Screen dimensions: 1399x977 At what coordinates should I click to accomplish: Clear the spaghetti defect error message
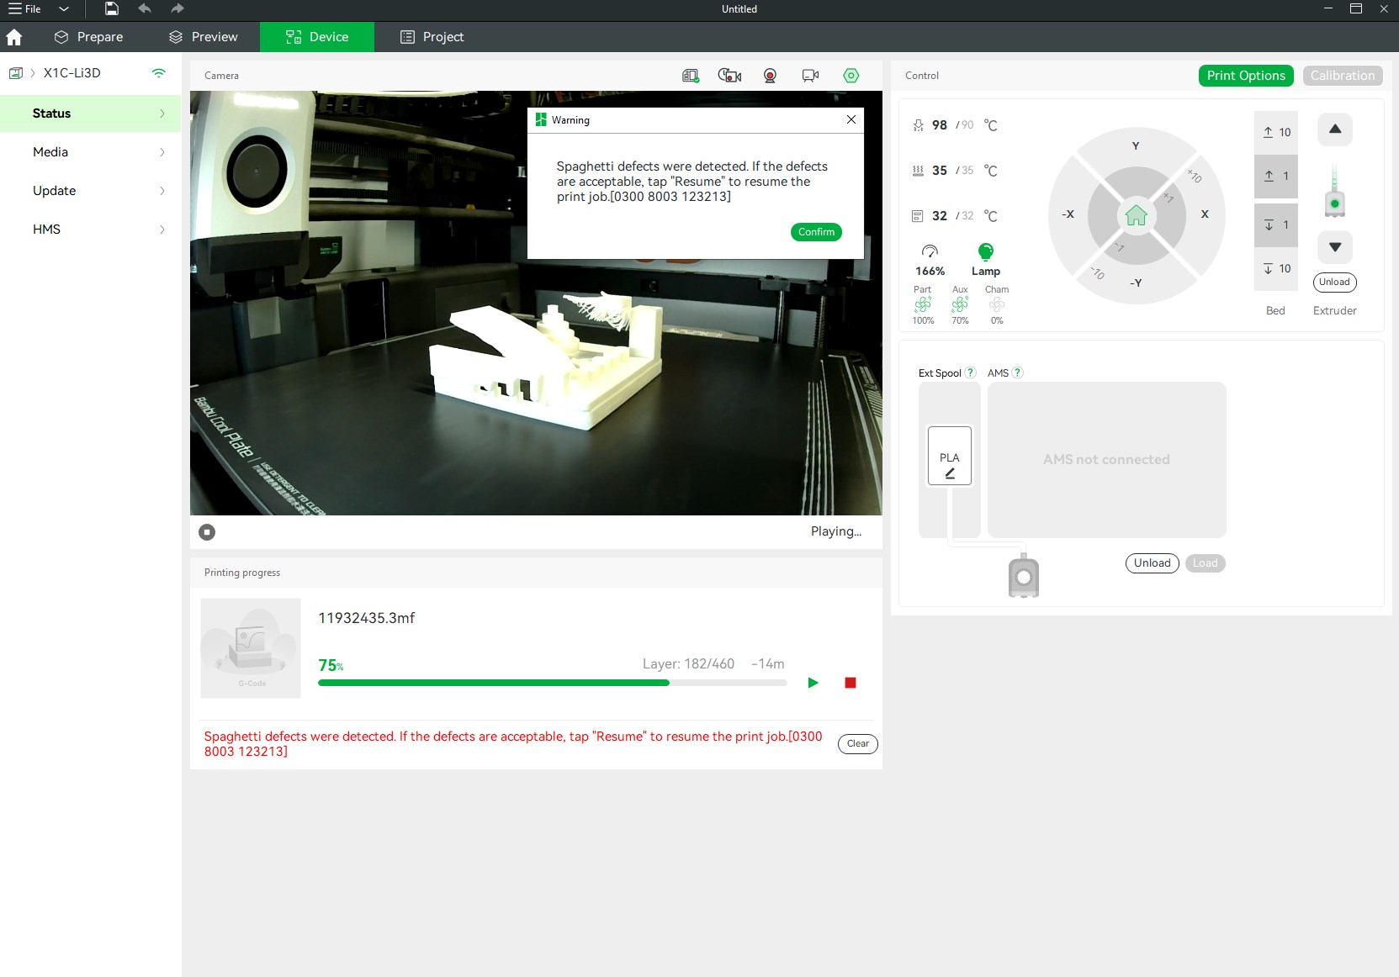pos(858,744)
